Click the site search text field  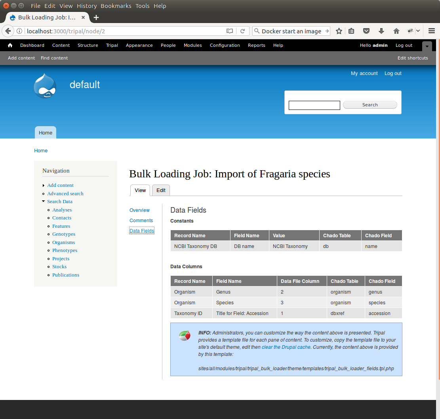coord(314,105)
